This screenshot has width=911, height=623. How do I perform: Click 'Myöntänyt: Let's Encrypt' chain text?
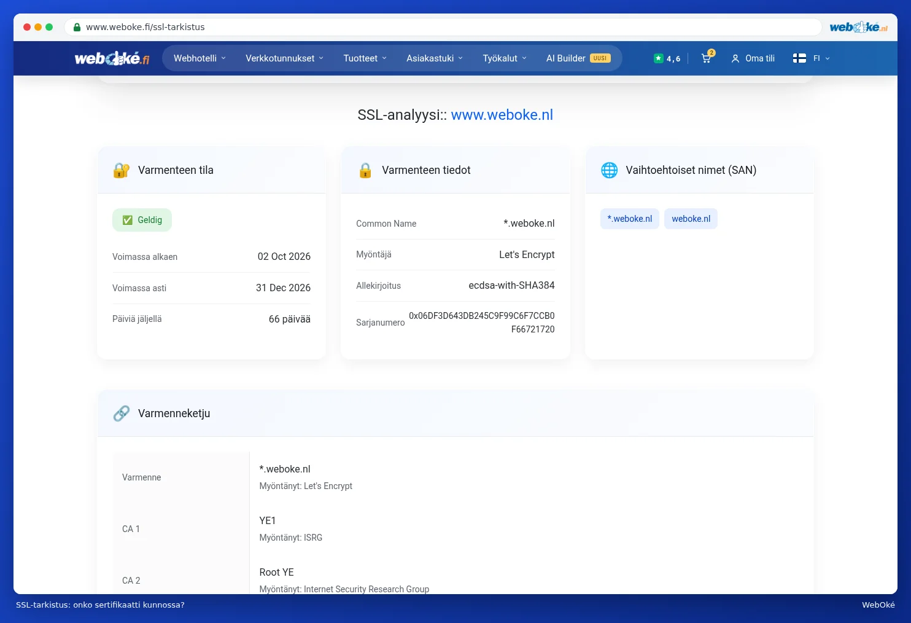click(306, 486)
